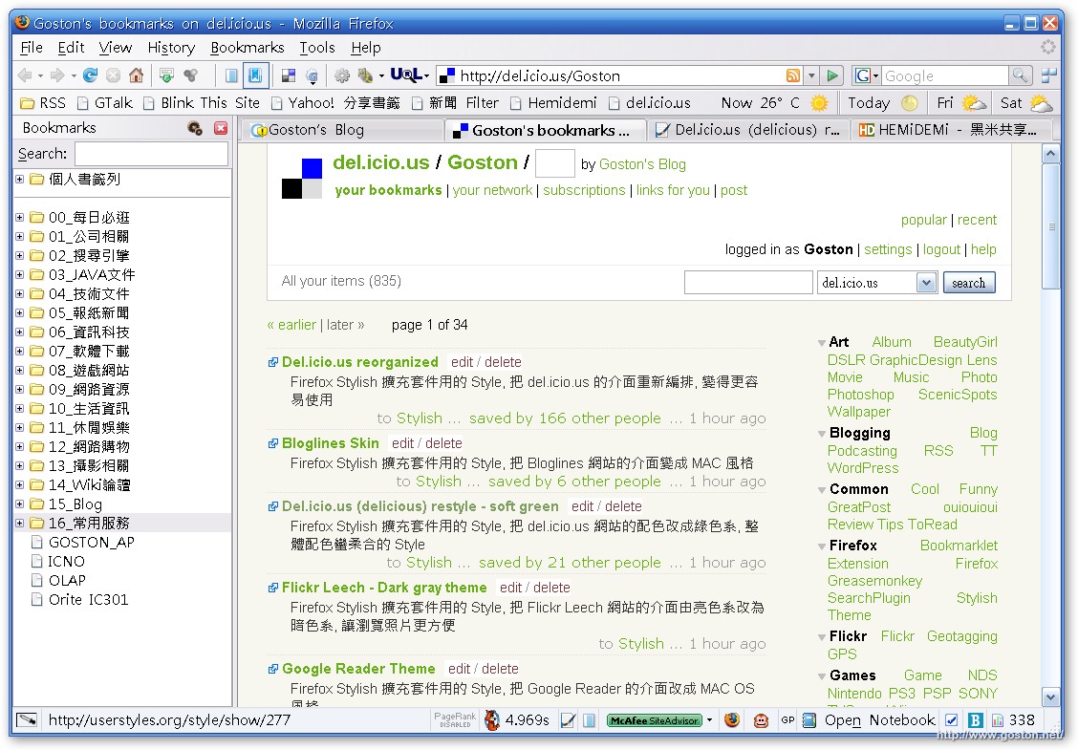
Task: Click the UQL toolbar logo
Action: [405, 75]
